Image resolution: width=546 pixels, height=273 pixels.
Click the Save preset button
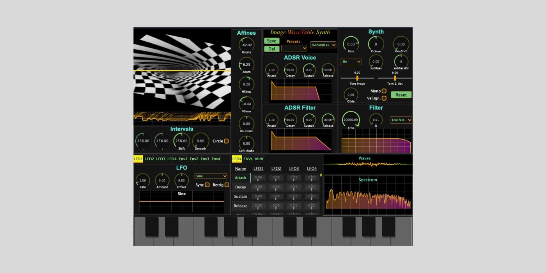point(271,41)
